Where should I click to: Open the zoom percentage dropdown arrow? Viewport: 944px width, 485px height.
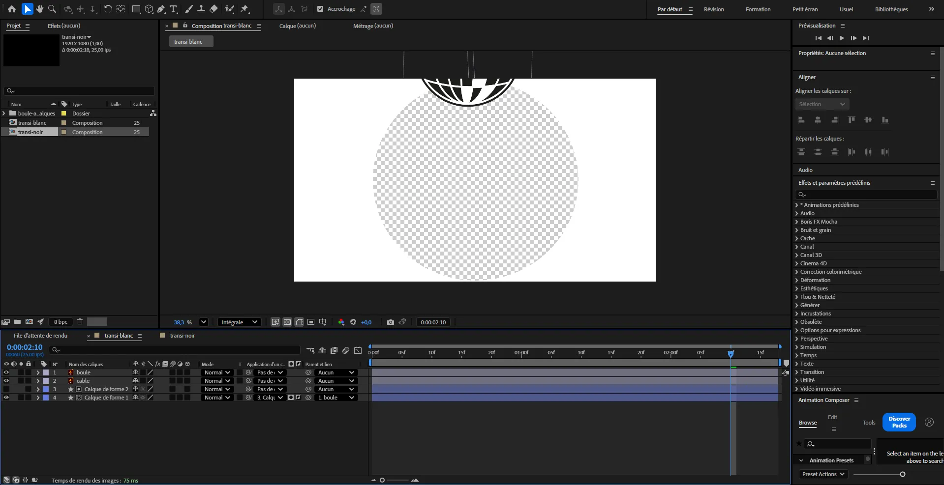[x=204, y=322]
